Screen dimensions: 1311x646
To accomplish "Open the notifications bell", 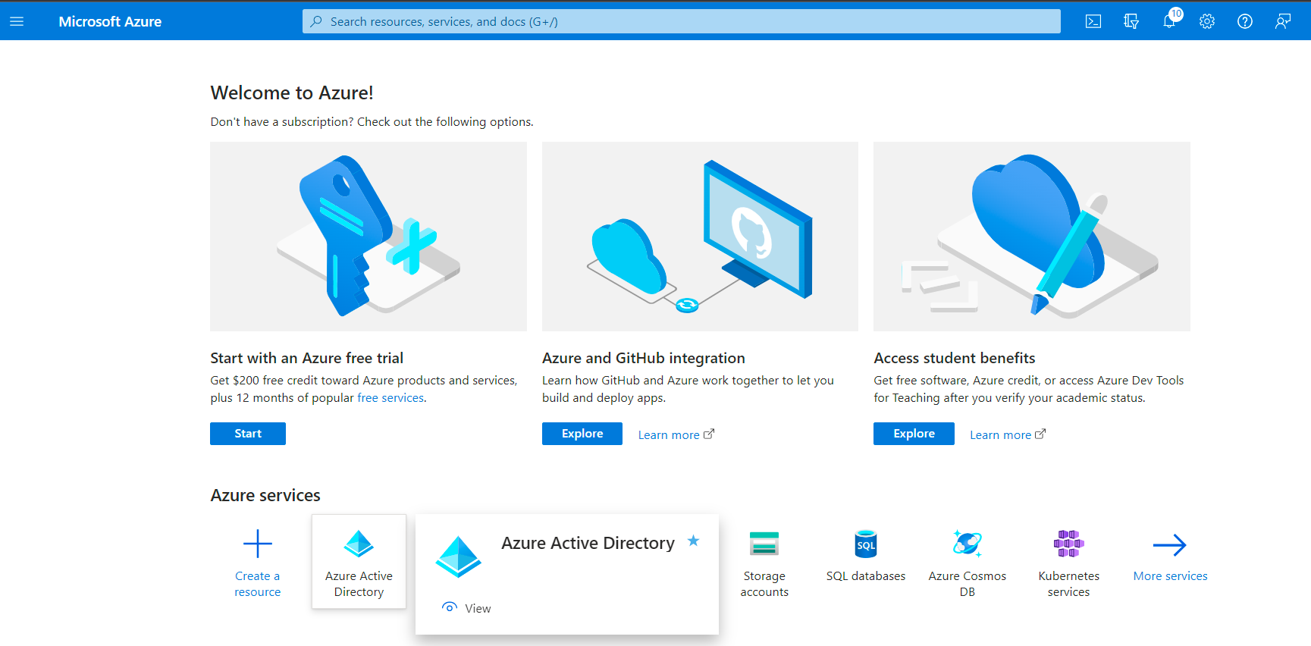I will coord(1169,21).
